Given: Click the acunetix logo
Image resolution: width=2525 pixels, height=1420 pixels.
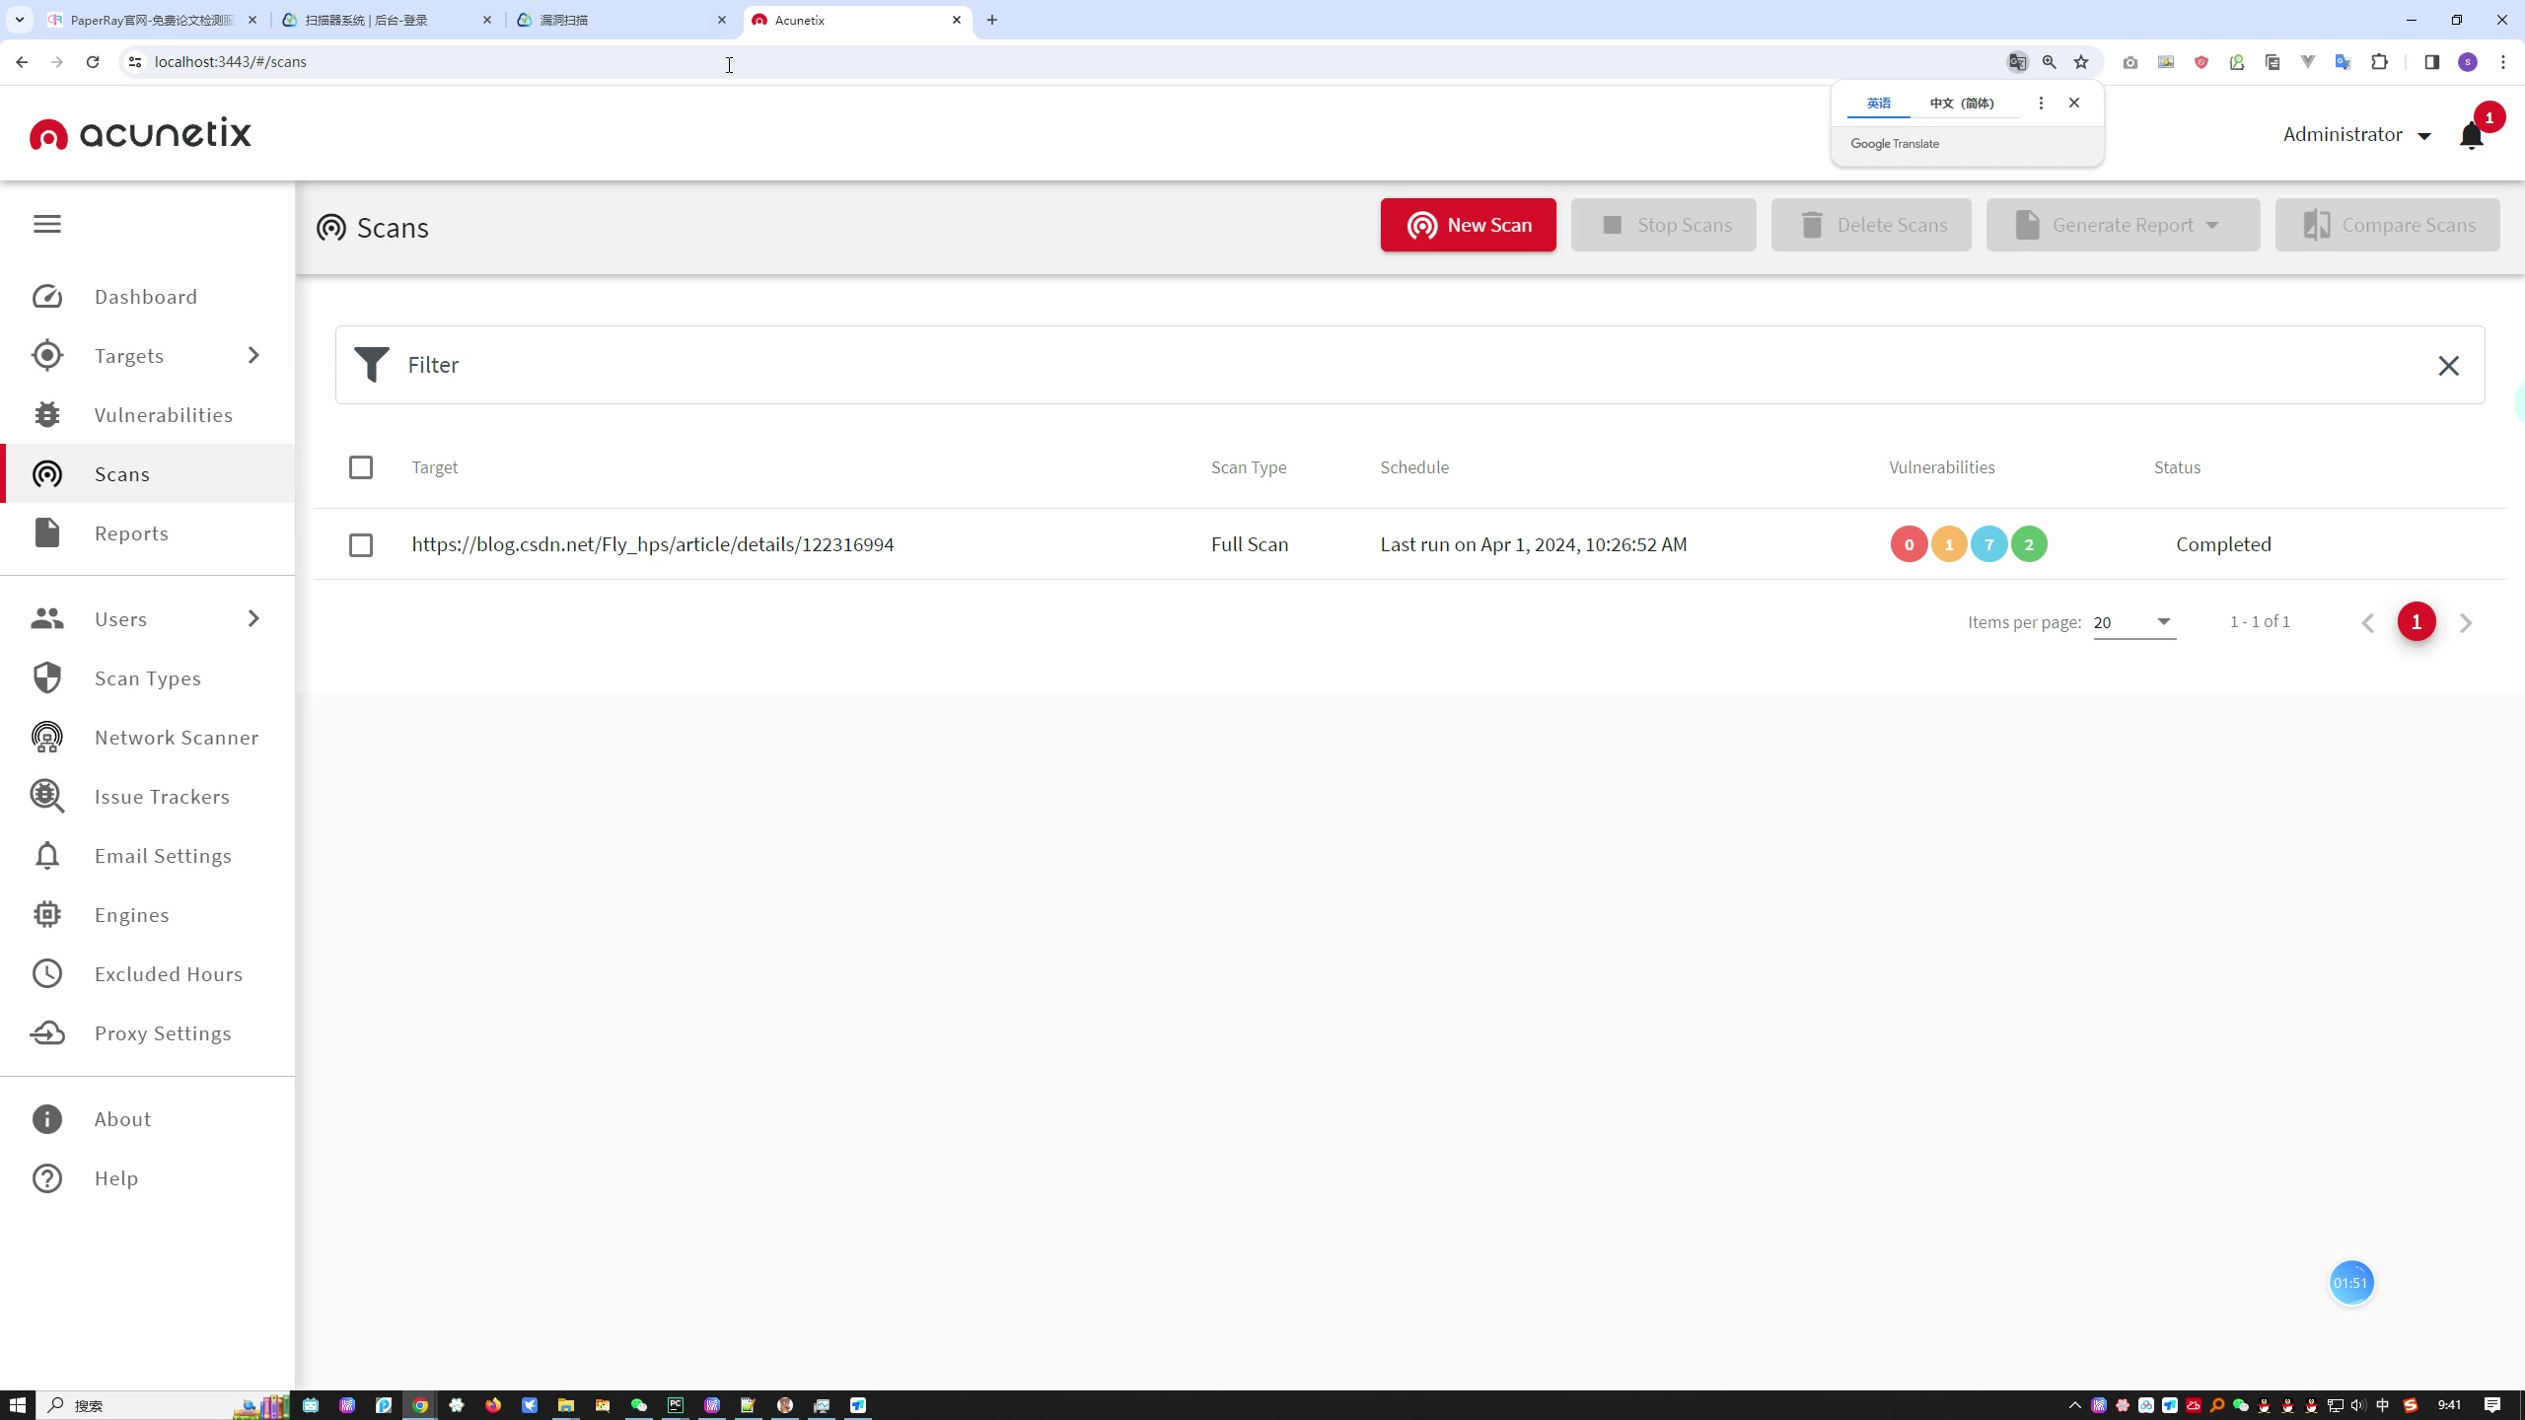Looking at the screenshot, I should tap(141, 133).
